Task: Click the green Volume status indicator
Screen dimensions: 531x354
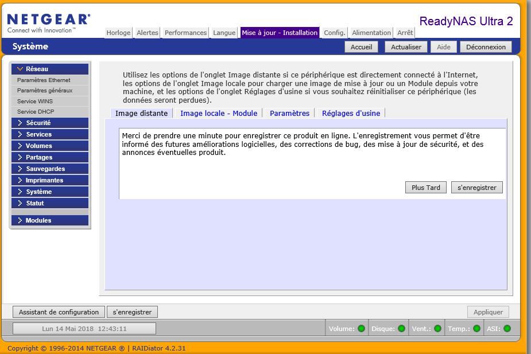Action: [x=361, y=328]
